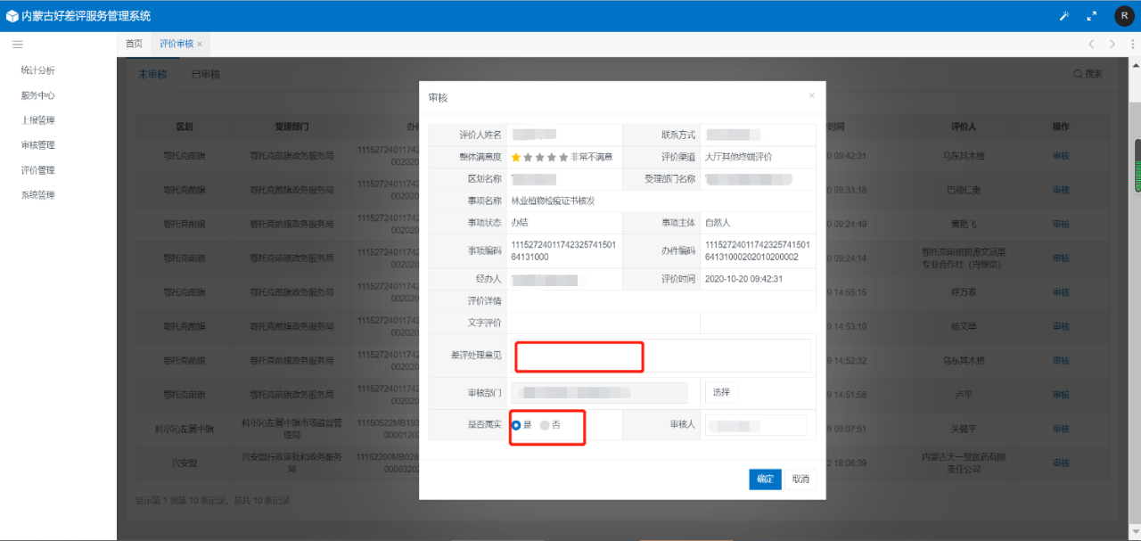Click the second satisfaction star
Image resolution: width=1141 pixels, height=541 pixels.
(x=528, y=157)
